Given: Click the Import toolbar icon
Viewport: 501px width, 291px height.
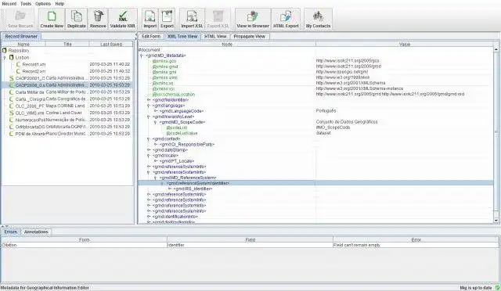Looking at the screenshot, I should (x=150, y=16).
